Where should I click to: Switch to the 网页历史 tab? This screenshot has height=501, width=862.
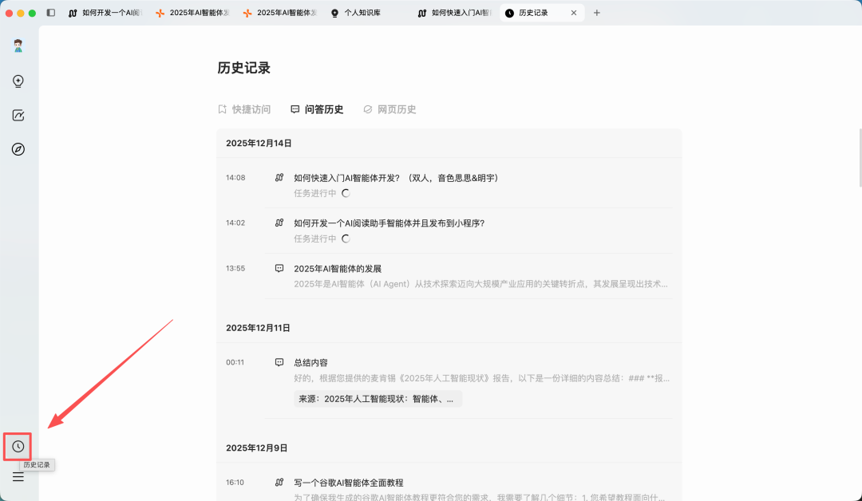coord(391,109)
